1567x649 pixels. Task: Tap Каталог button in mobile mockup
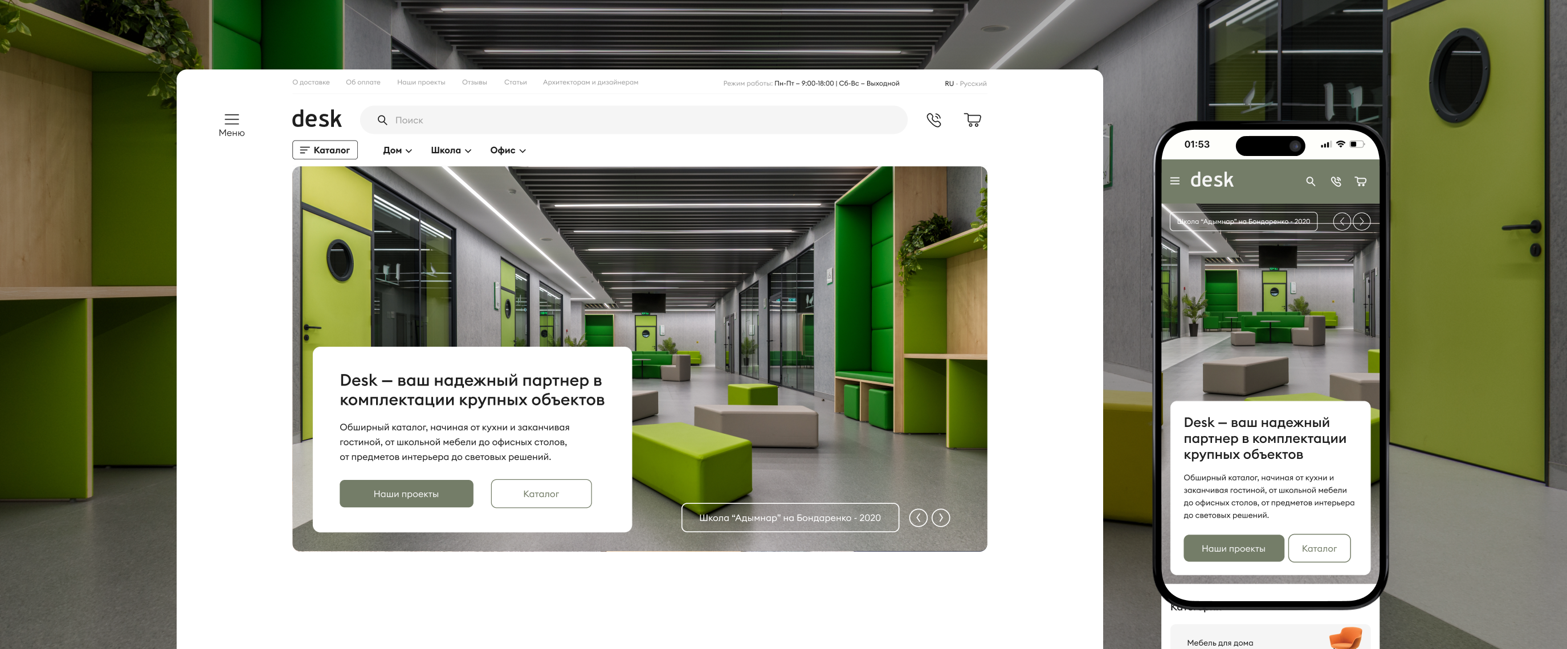coord(1319,549)
